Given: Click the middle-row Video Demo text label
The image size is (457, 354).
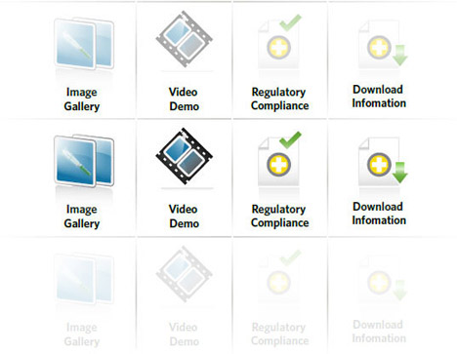Looking at the screenshot, I should [x=184, y=216].
